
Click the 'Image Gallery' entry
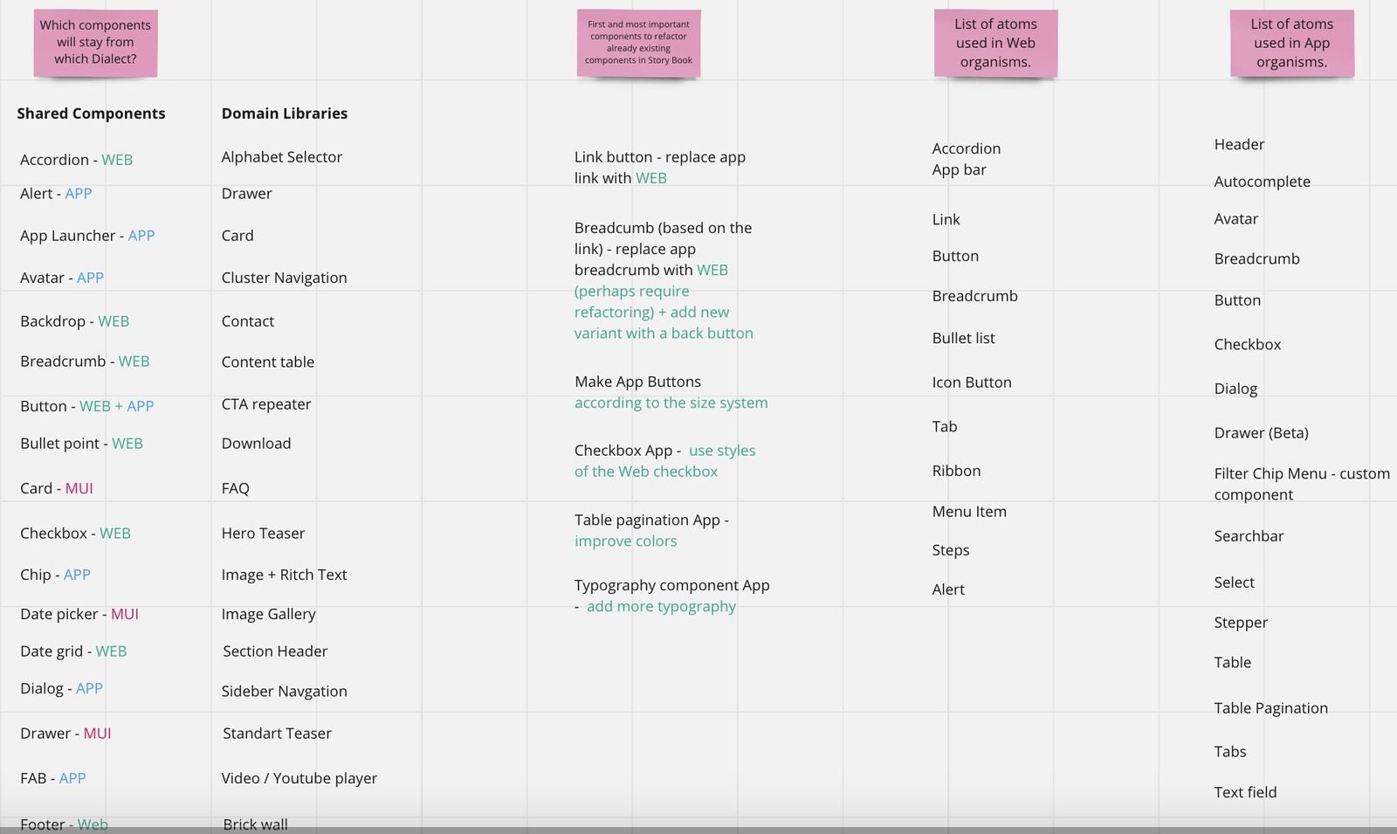269,614
